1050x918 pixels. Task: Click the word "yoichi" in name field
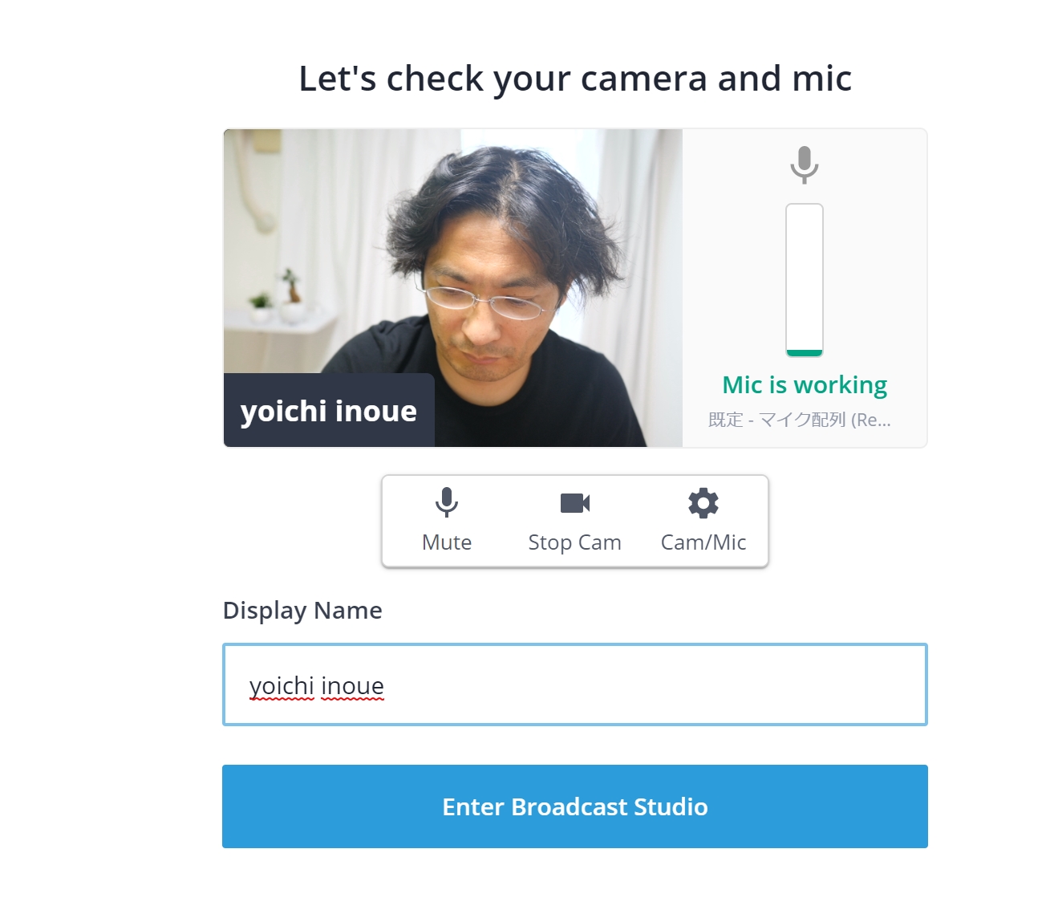coord(282,686)
